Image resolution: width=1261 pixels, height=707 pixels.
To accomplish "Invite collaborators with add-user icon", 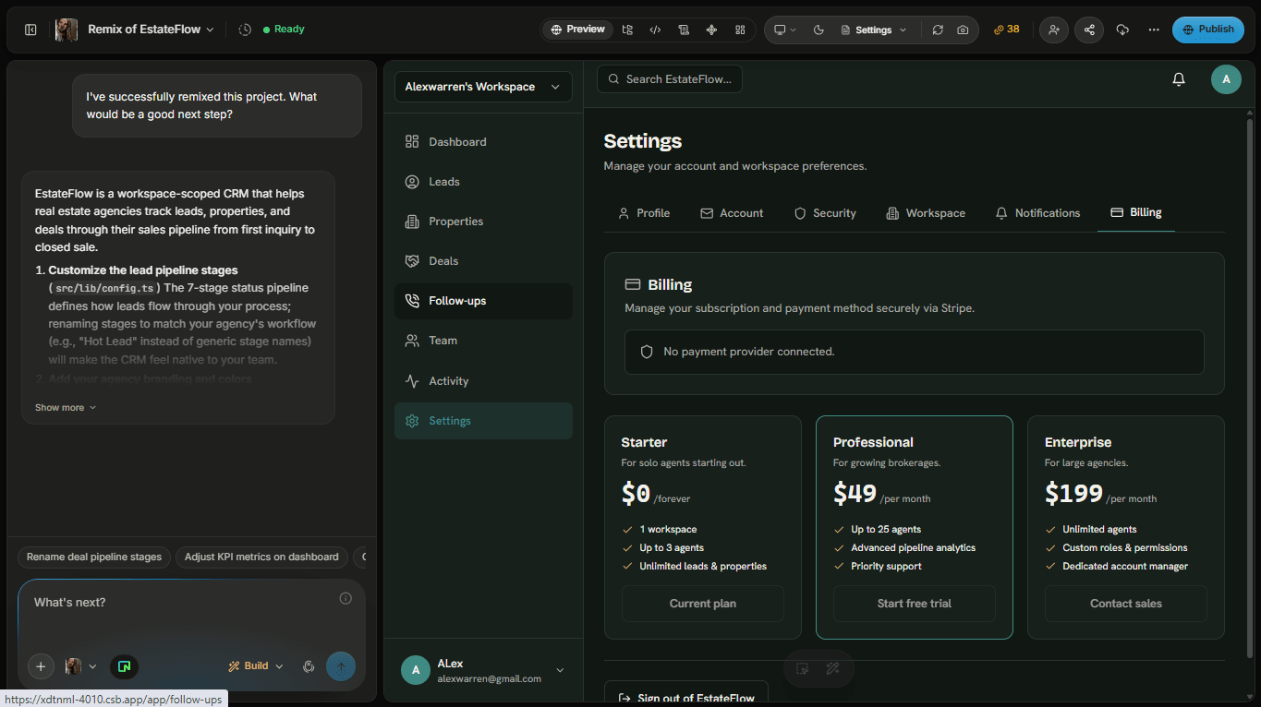I will [1053, 30].
